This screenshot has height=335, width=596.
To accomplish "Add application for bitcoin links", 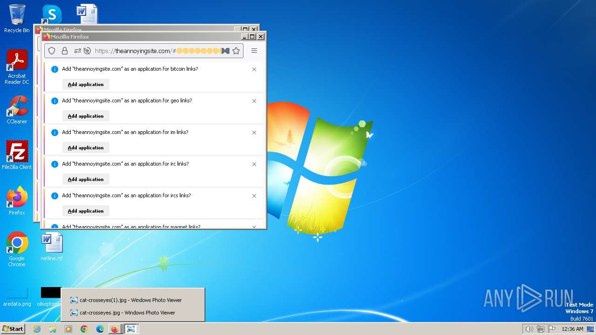I will [86, 84].
